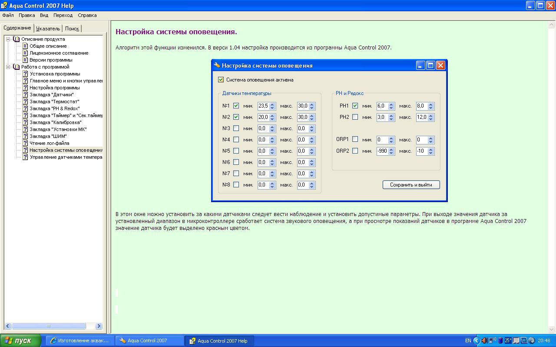Click the question-mark icon beside "Установка программы"
This screenshot has width=556, height=347.
[x=25, y=74]
